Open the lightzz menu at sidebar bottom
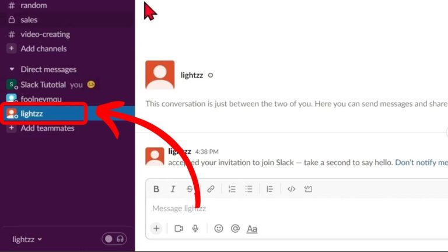This screenshot has height=252, width=448. coord(27,239)
